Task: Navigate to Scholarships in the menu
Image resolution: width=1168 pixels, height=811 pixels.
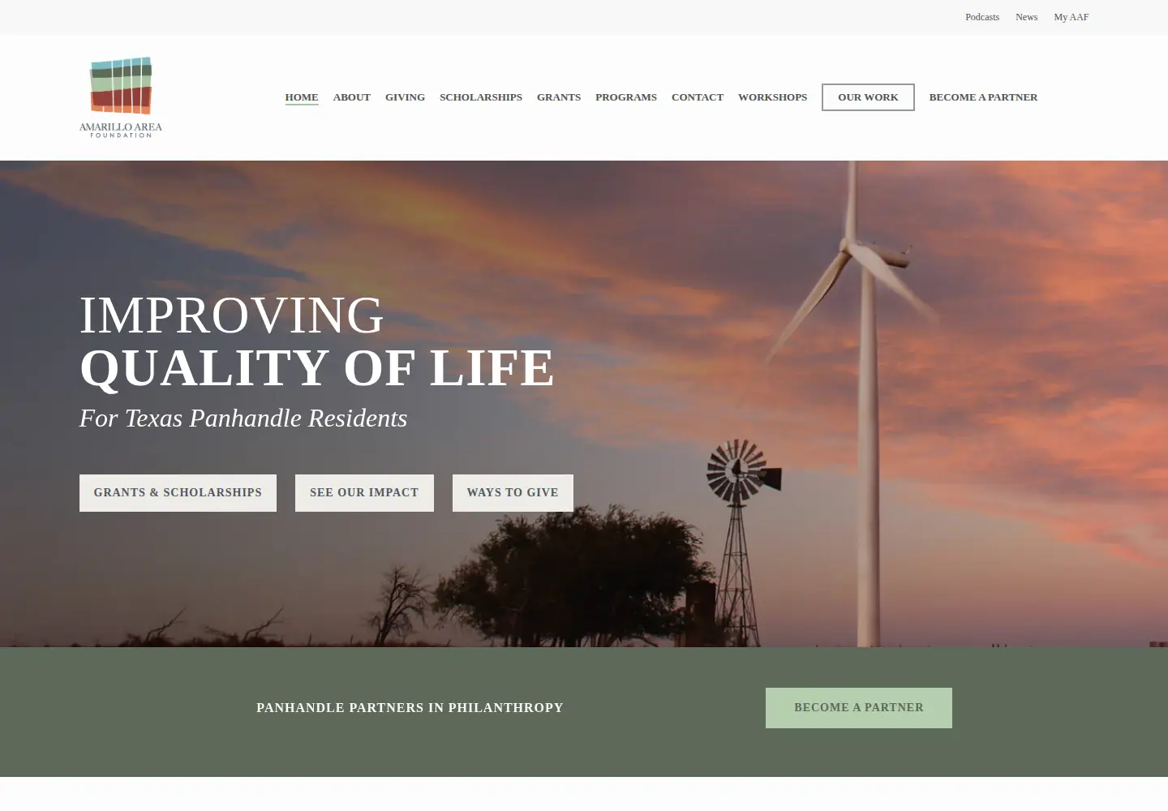Action: [481, 97]
